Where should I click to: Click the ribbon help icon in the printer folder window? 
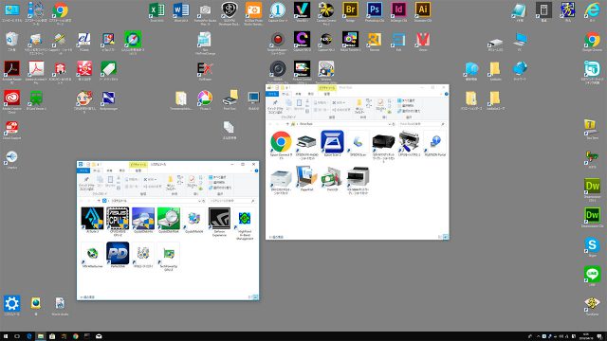pos(447,94)
